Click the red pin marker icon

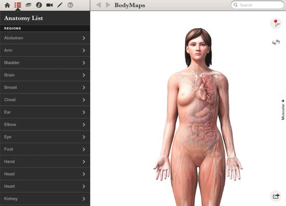coord(276,23)
